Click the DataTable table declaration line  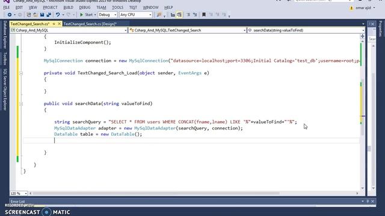click(98, 134)
